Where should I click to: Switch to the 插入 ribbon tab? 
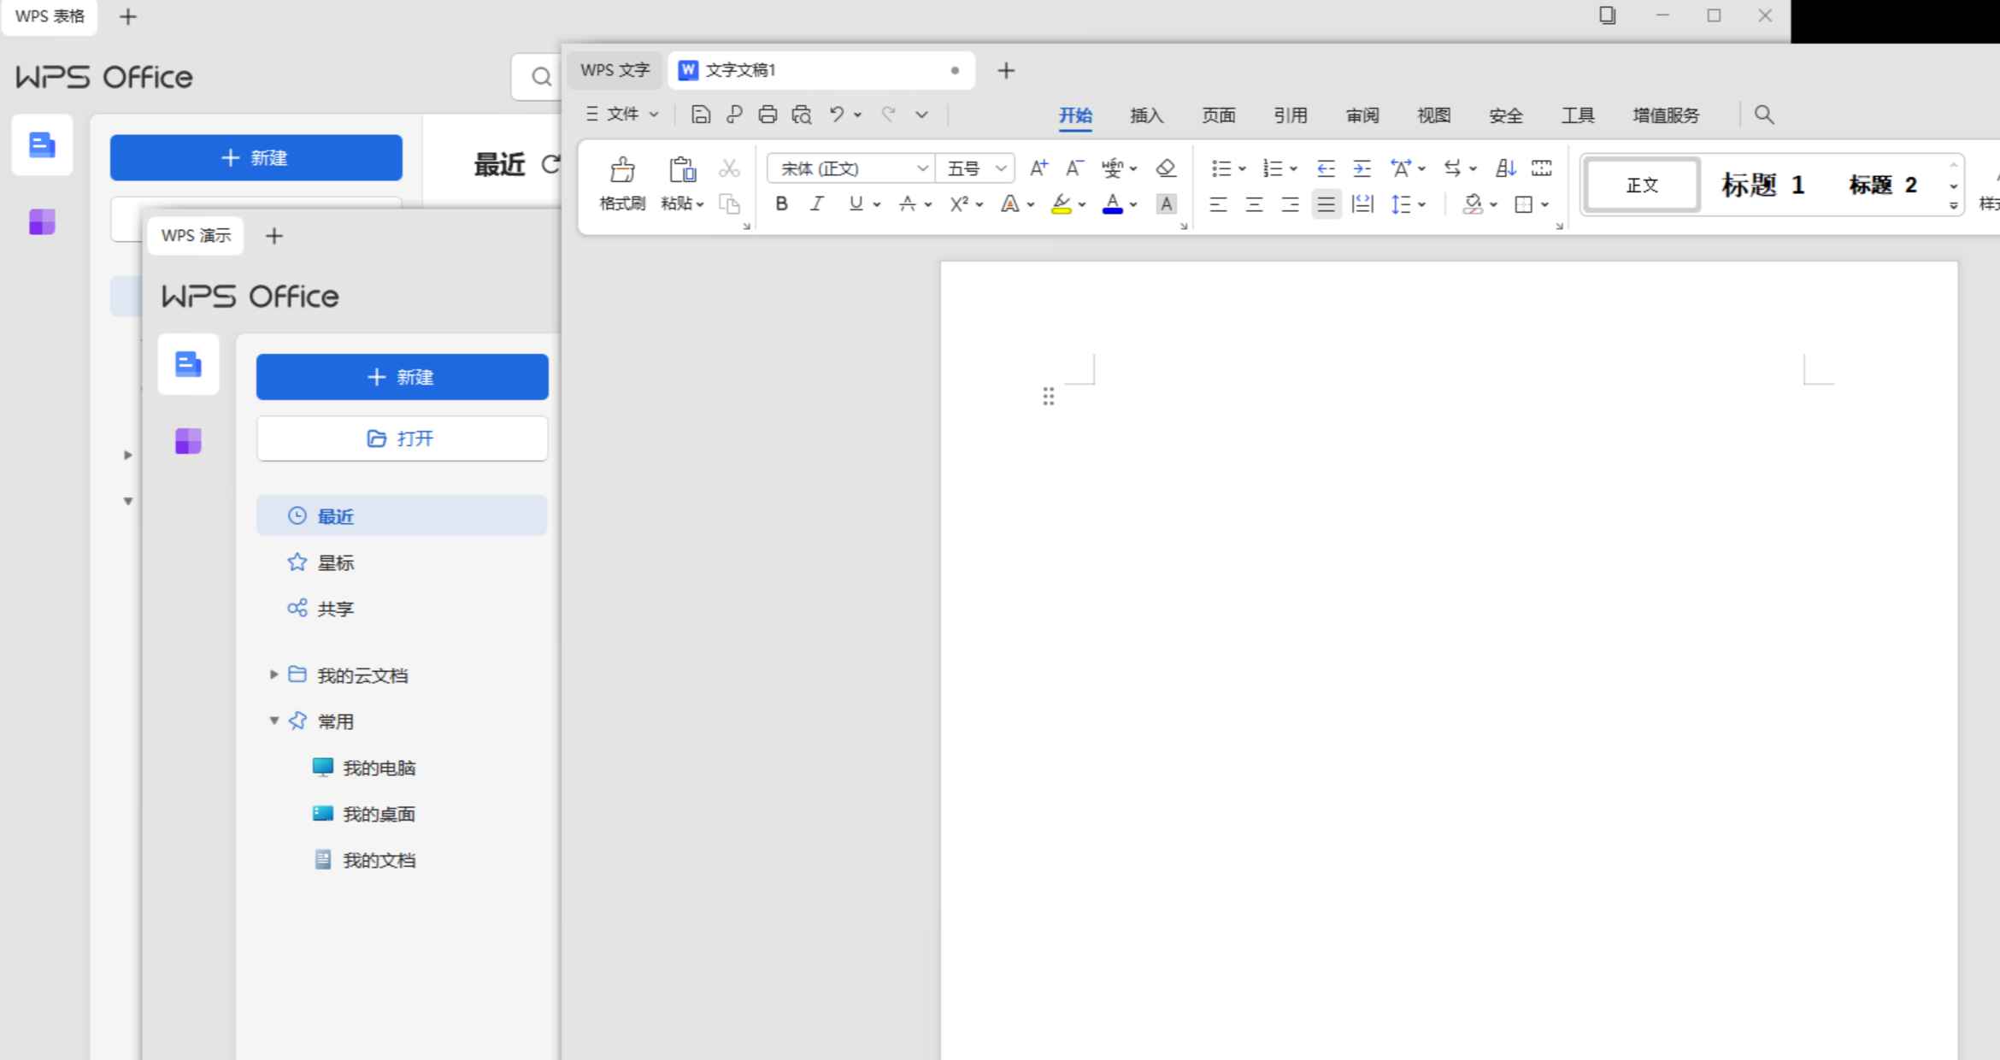1145,115
